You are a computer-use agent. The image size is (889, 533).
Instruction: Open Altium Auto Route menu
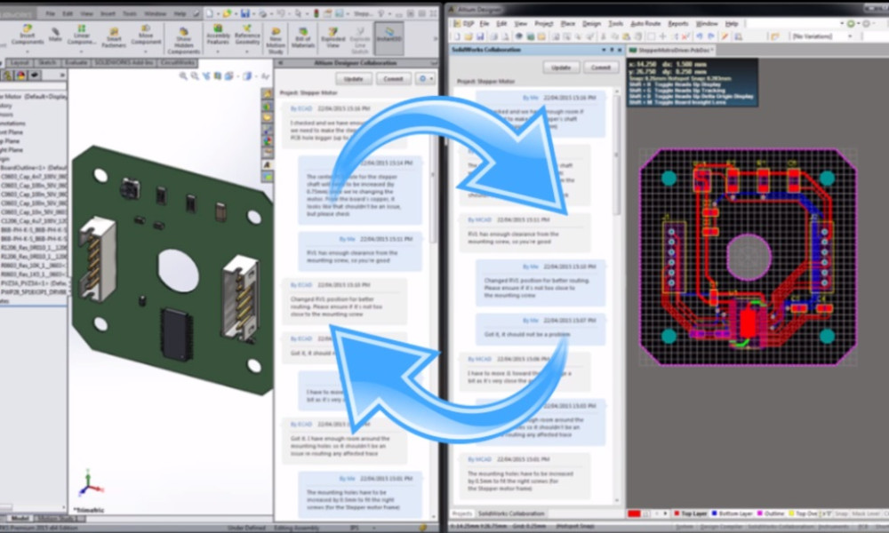tap(645, 24)
